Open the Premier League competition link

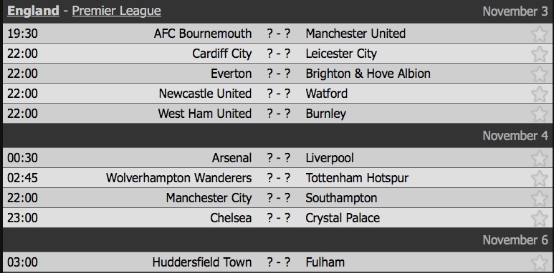pos(117,11)
